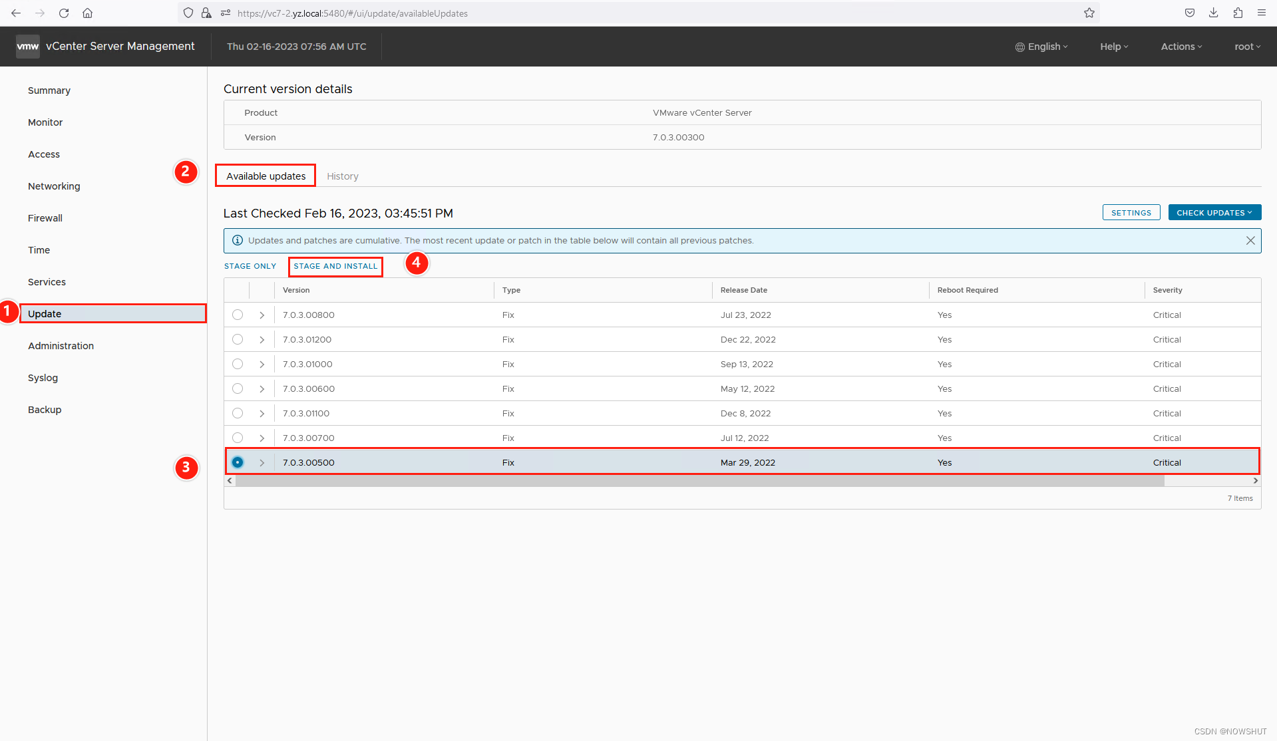
Task: Open the Actions dropdown in the header
Action: click(1181, 47)
